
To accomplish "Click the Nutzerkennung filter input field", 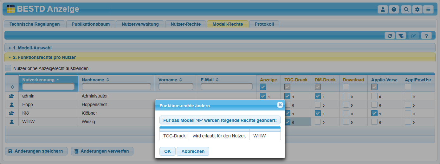I will 48,86.
